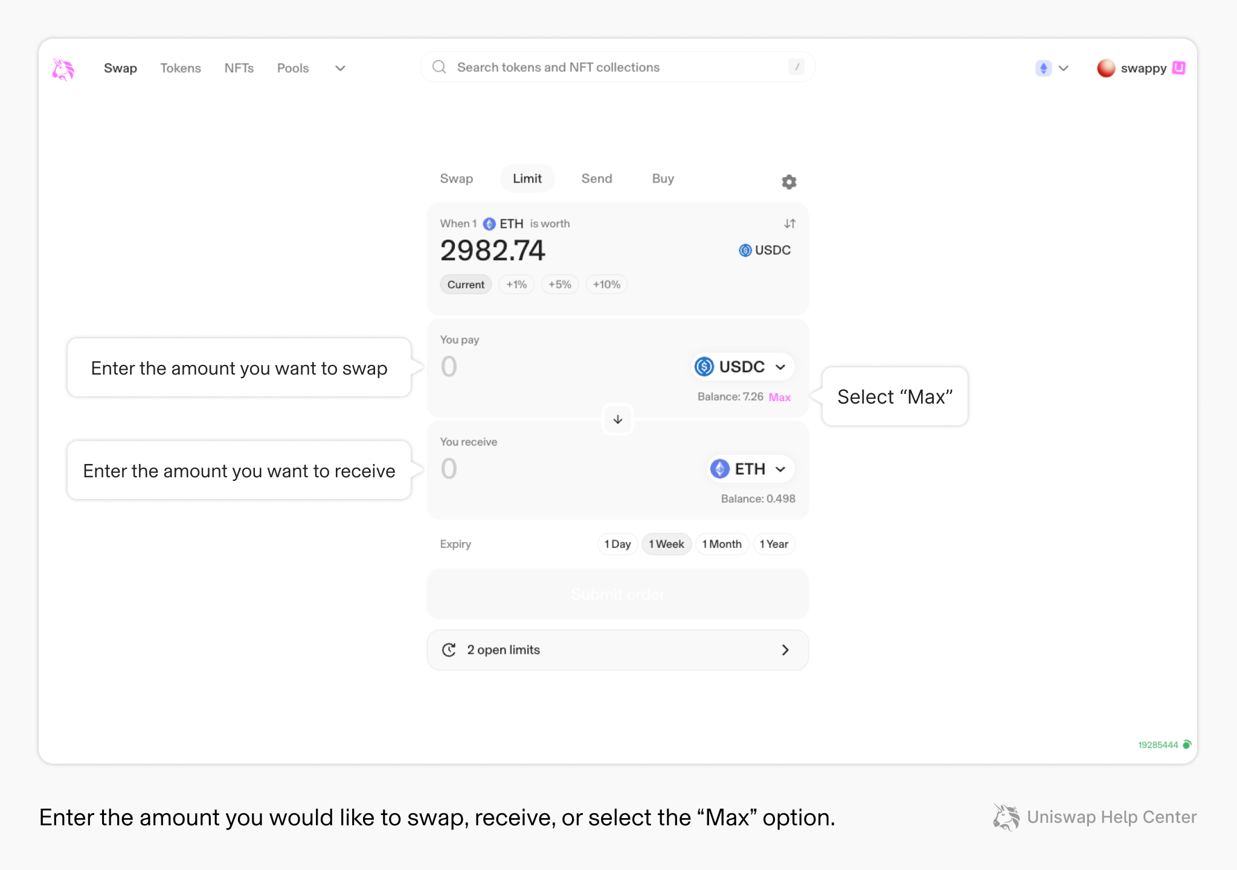Click the green block status indicator

pos(1187,744)
